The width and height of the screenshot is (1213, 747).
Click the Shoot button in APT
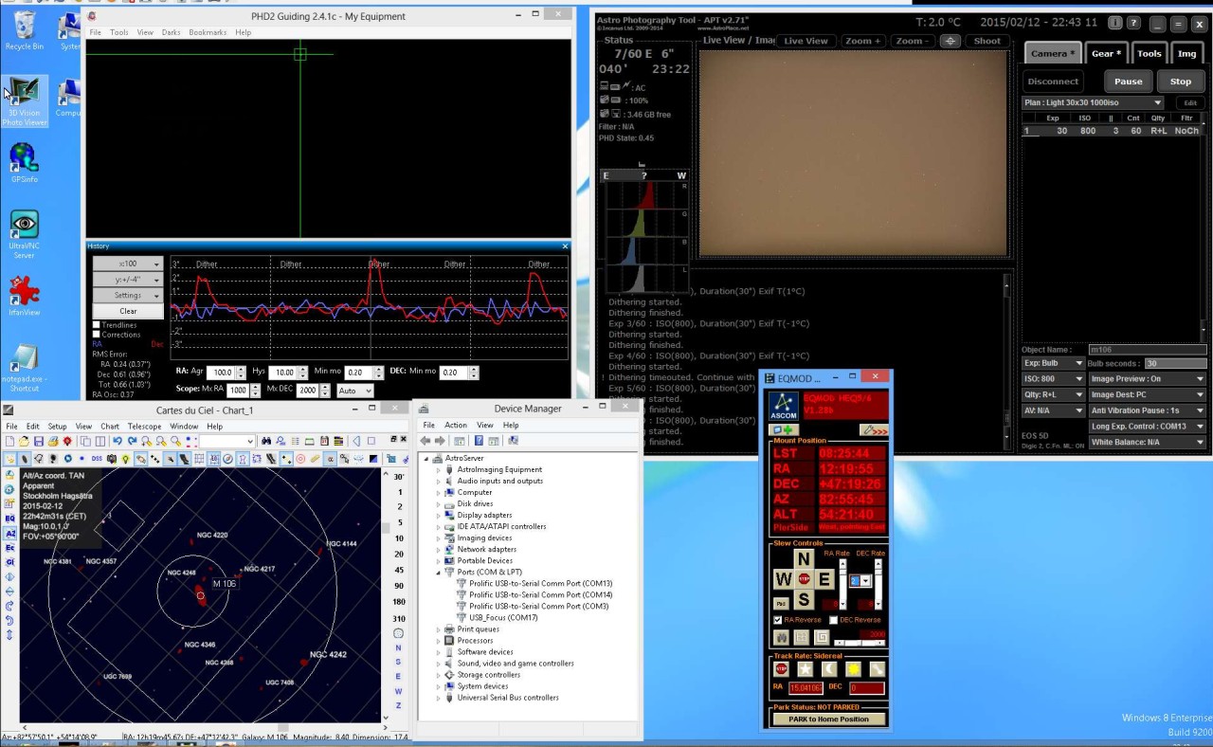pyautogui.click(x=987, y=41)
